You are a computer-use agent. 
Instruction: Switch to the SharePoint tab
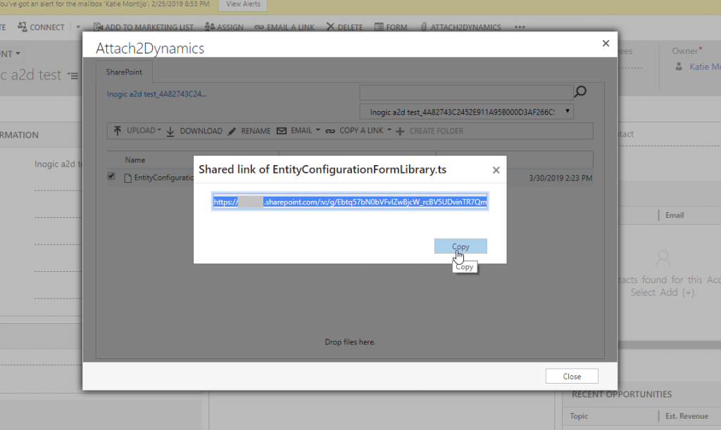pyautogui.click(x=125, y=71)
